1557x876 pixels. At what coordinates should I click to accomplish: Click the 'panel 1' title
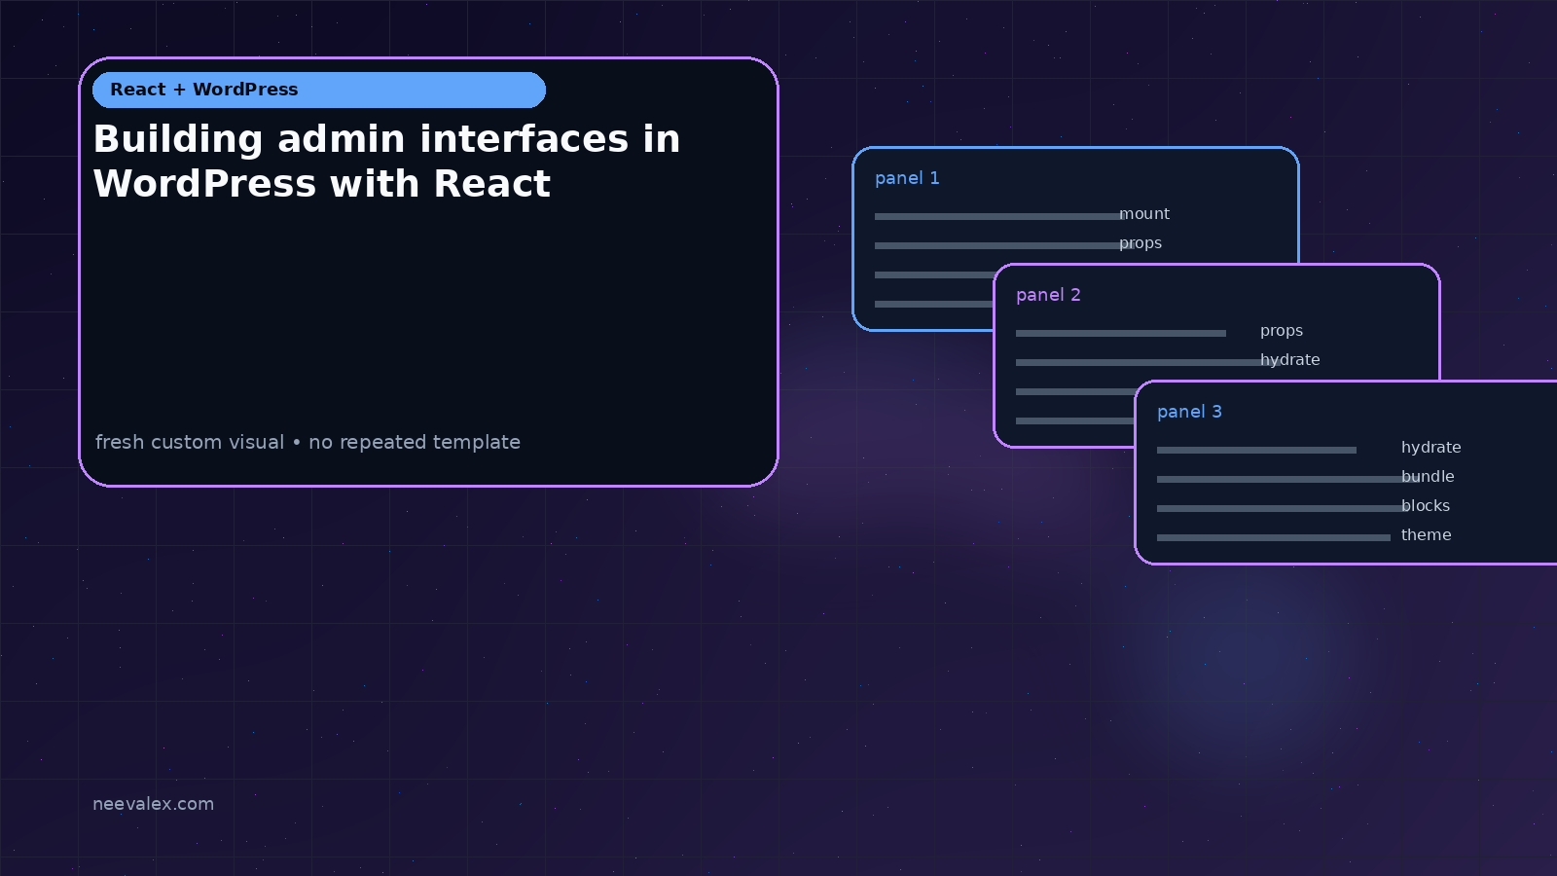[907, 178]
